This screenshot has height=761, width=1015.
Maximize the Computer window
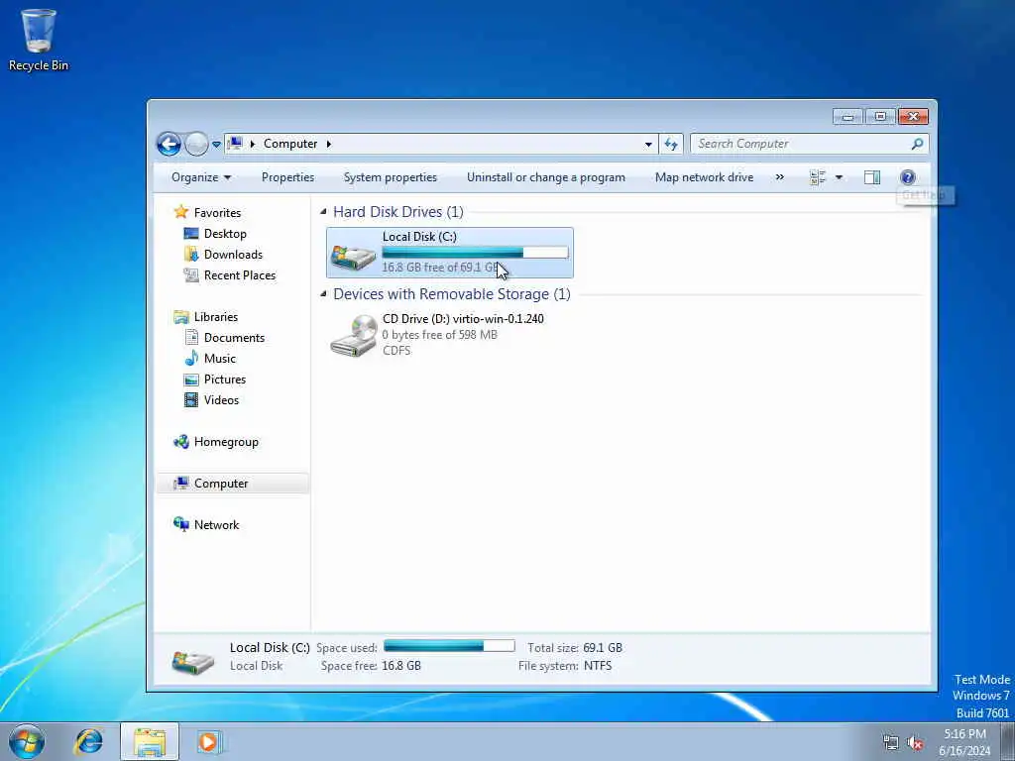[x=880, y=117]
